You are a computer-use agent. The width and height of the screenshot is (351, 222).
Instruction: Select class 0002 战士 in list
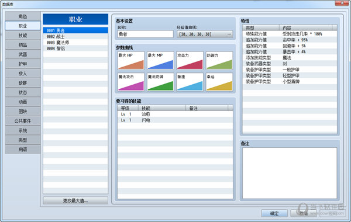(x=75, y=36)
